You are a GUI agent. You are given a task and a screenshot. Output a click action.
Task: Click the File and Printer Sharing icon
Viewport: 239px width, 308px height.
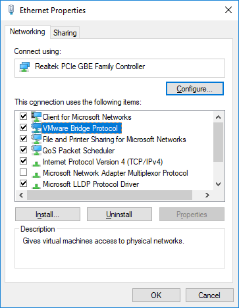(x=36, y=139)
